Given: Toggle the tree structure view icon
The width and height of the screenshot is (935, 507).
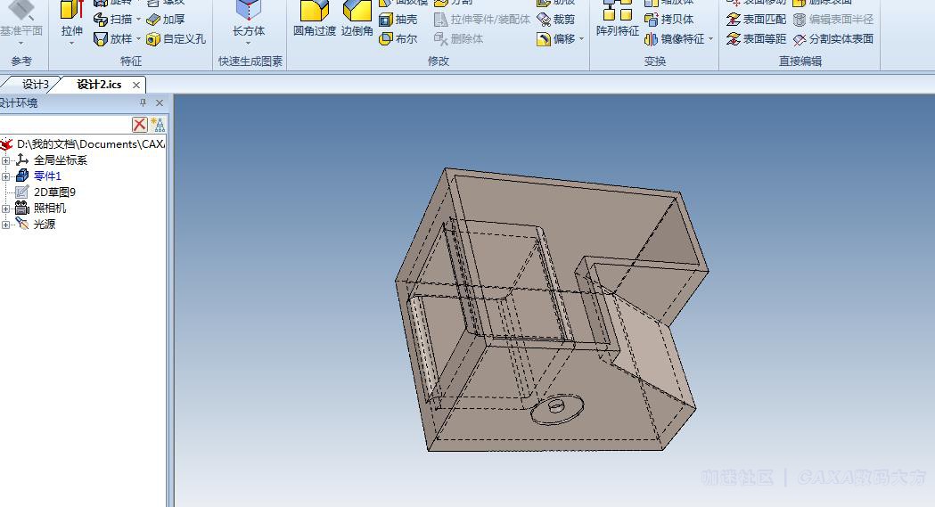Looking at the screenshot, I should (158, 125).
